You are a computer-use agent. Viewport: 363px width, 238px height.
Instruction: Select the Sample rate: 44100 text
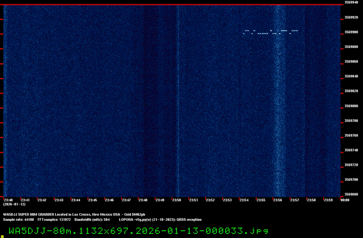18,219
